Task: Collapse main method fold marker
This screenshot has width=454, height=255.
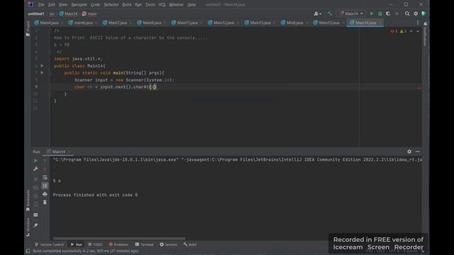Action: point(50,73)
